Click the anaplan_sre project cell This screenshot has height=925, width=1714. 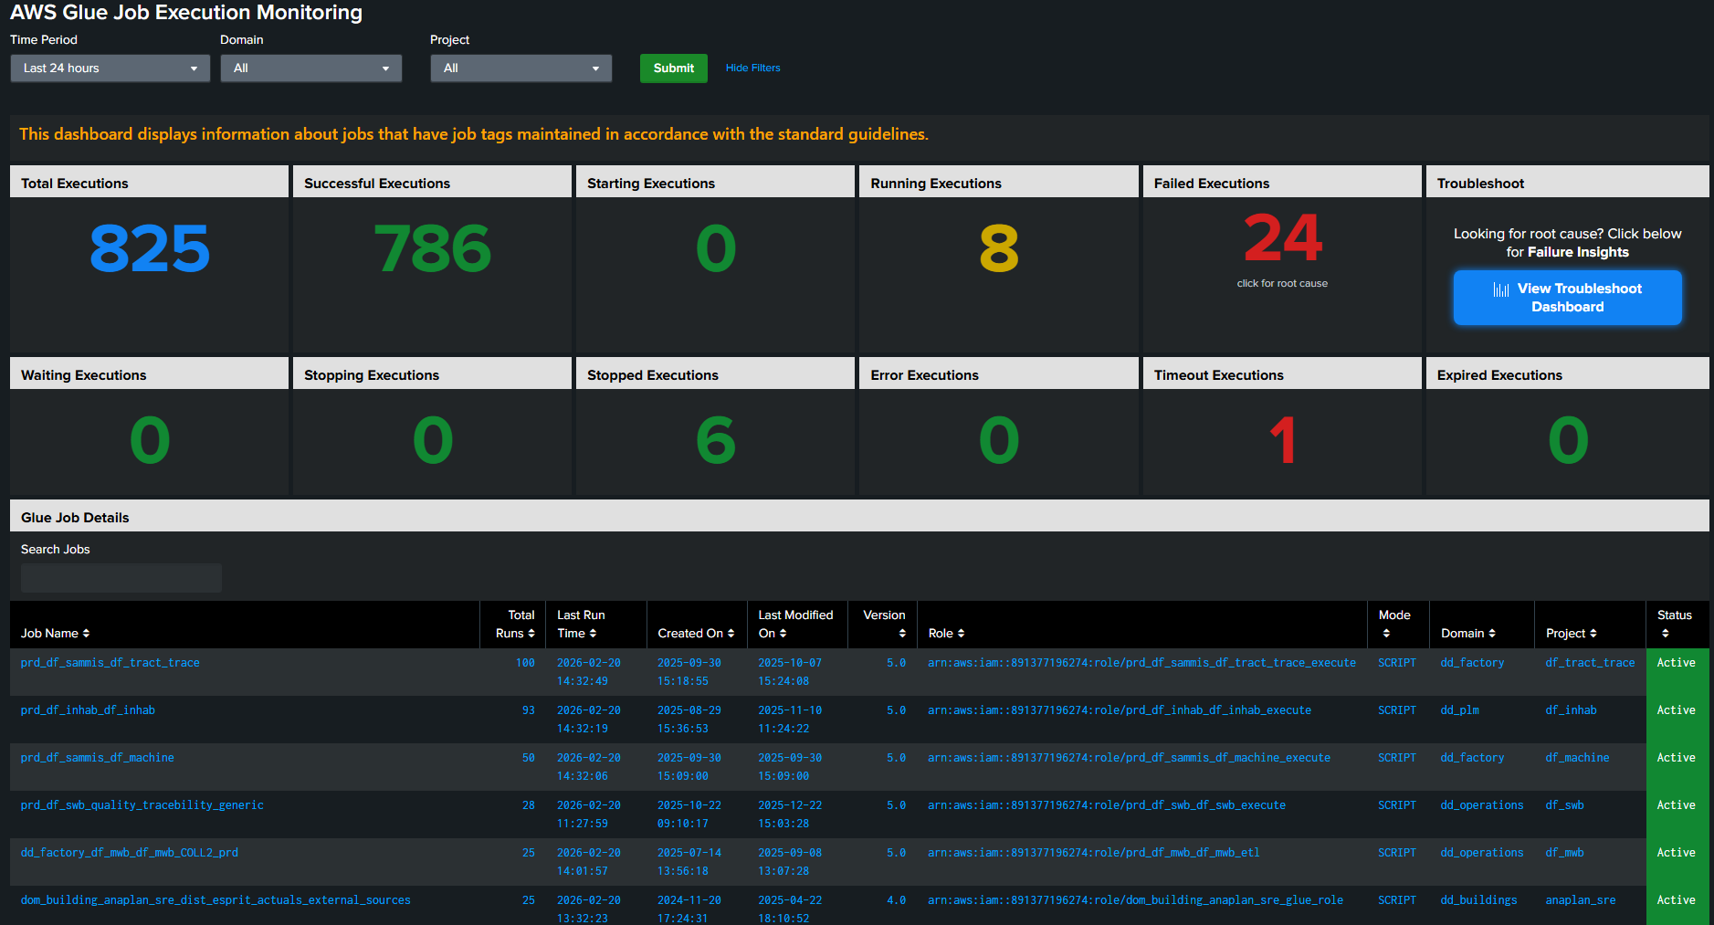coord(1581,900)
